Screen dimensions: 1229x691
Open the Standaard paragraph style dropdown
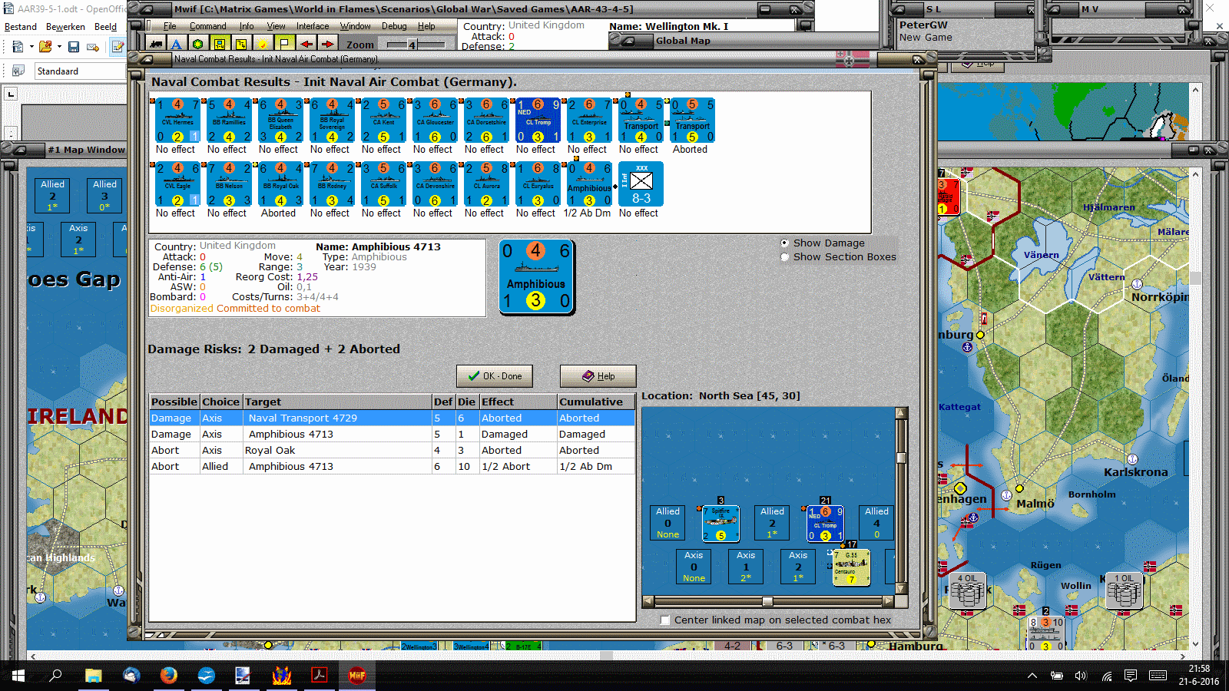click(x=81, y=71)
